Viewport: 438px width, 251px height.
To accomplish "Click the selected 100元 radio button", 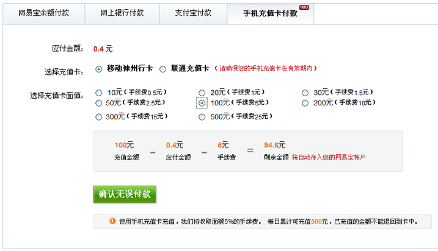I will pyautogui.click(x=202, y=104).
